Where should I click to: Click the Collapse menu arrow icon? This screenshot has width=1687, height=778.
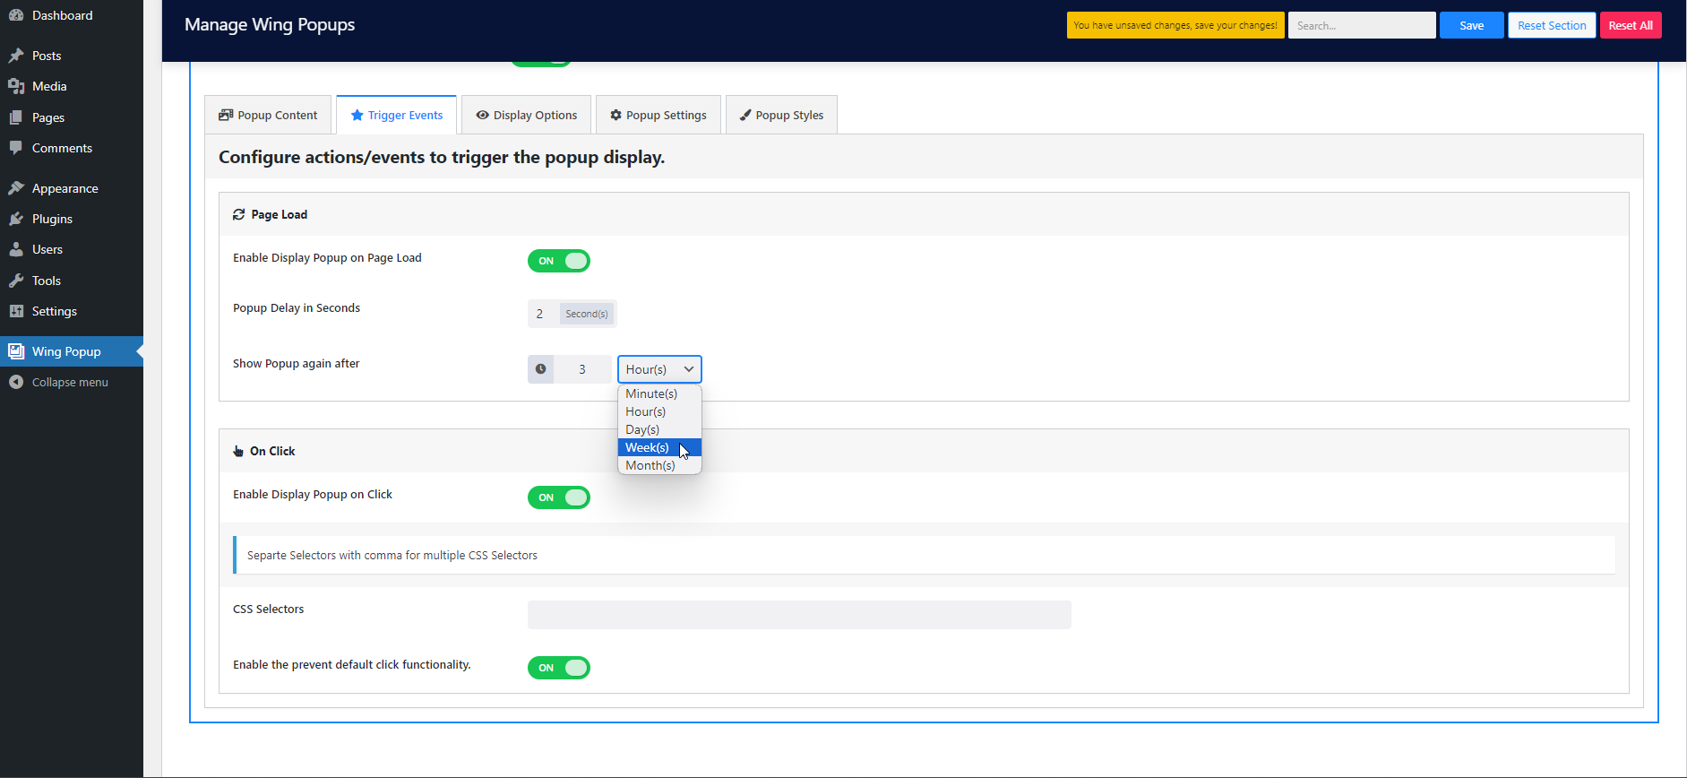[16, 382]
